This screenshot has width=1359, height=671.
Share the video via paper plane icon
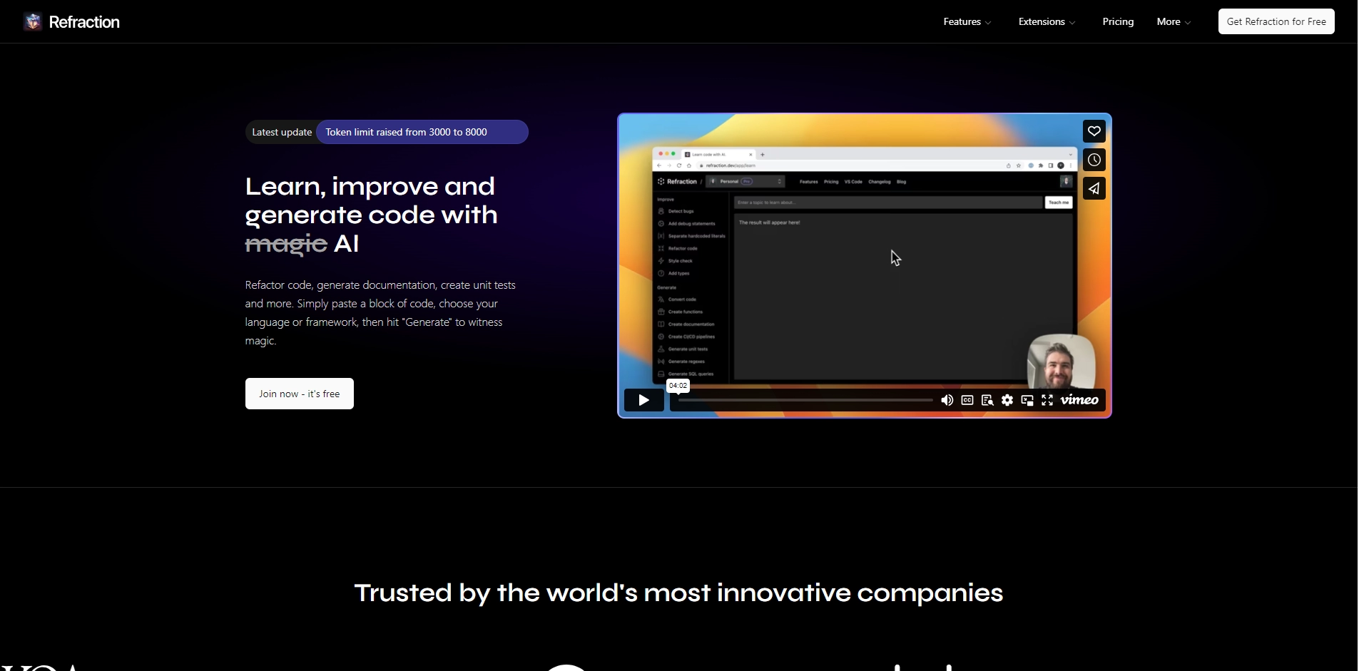pyautogui.click(x=1094, y=188)
